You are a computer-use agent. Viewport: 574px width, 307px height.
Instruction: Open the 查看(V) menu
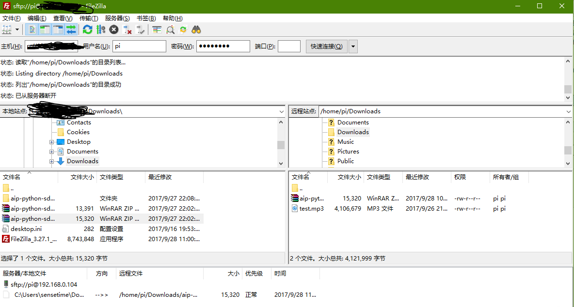(x=63, y=18)
